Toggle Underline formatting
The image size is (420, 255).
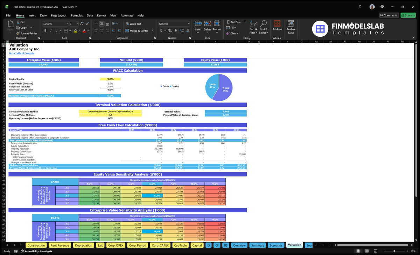(56, 31)
